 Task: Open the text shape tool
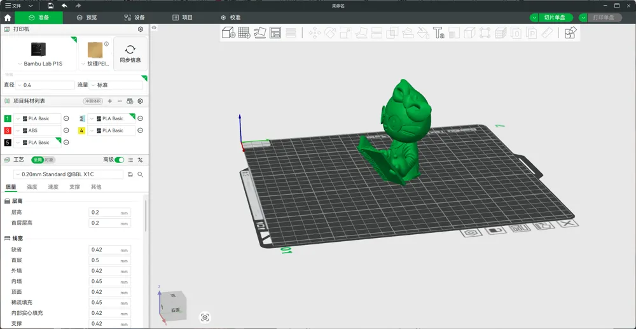tap(438, 32)
